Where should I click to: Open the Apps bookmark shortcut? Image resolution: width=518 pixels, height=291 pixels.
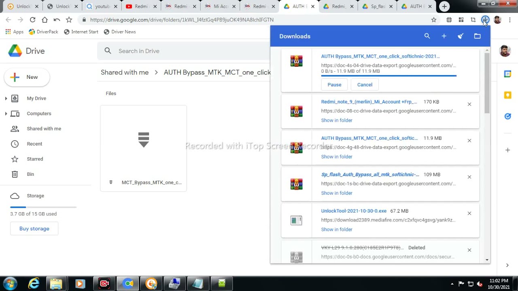click(x=14, y=32)
